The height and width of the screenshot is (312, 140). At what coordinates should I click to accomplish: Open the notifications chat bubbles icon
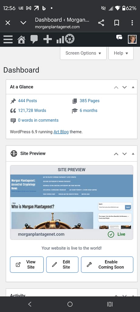[x=119, y=37]
